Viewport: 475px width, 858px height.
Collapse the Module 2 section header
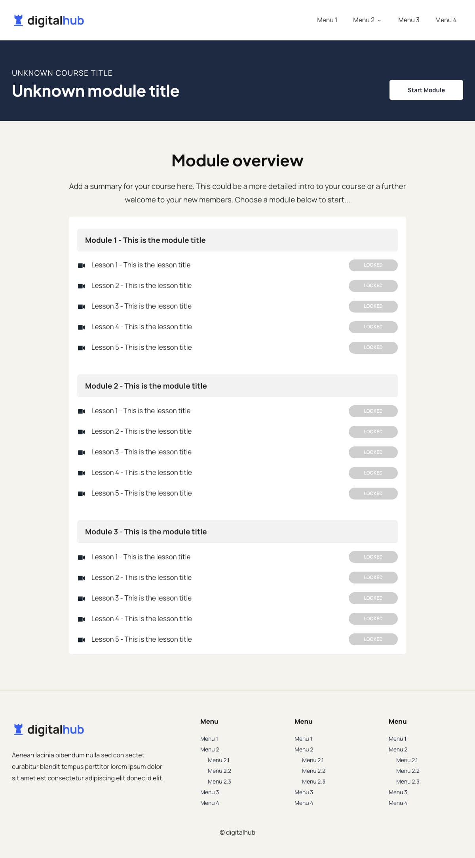[x=237, y=386]
